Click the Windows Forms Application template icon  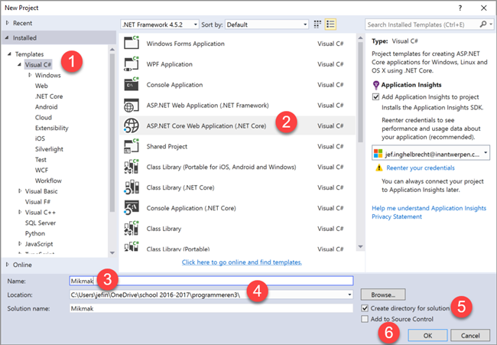point(132,43)
